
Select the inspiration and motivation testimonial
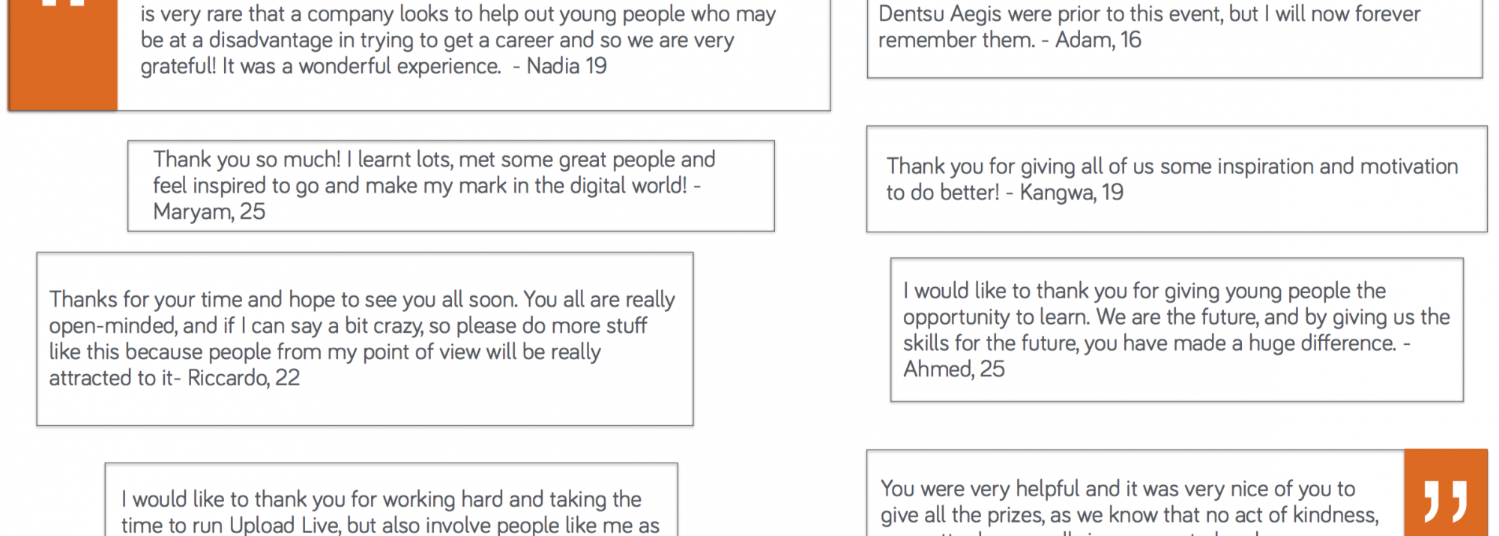pos(1176,179)
